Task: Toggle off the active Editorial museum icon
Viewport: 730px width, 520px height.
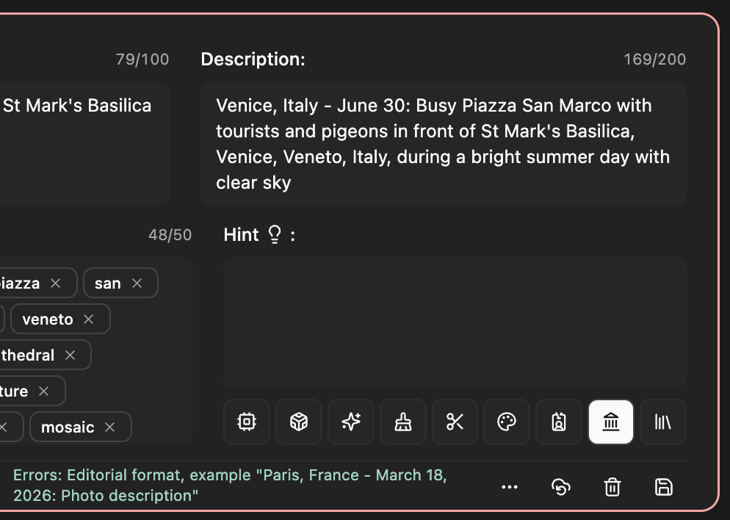Action: (x=611, y=422)
